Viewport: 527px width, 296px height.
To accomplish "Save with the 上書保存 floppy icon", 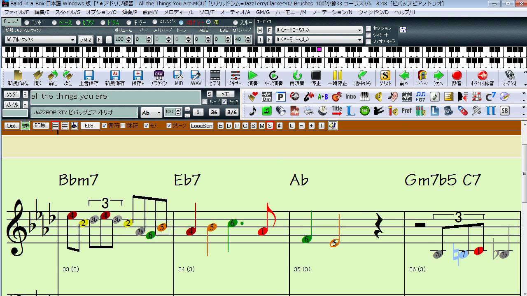I will (x=89, y=78).
